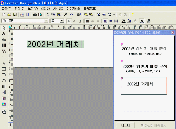This screenshot has height=129, width=176.
Task: Select the Text tool A
Action: pos(4,34)
